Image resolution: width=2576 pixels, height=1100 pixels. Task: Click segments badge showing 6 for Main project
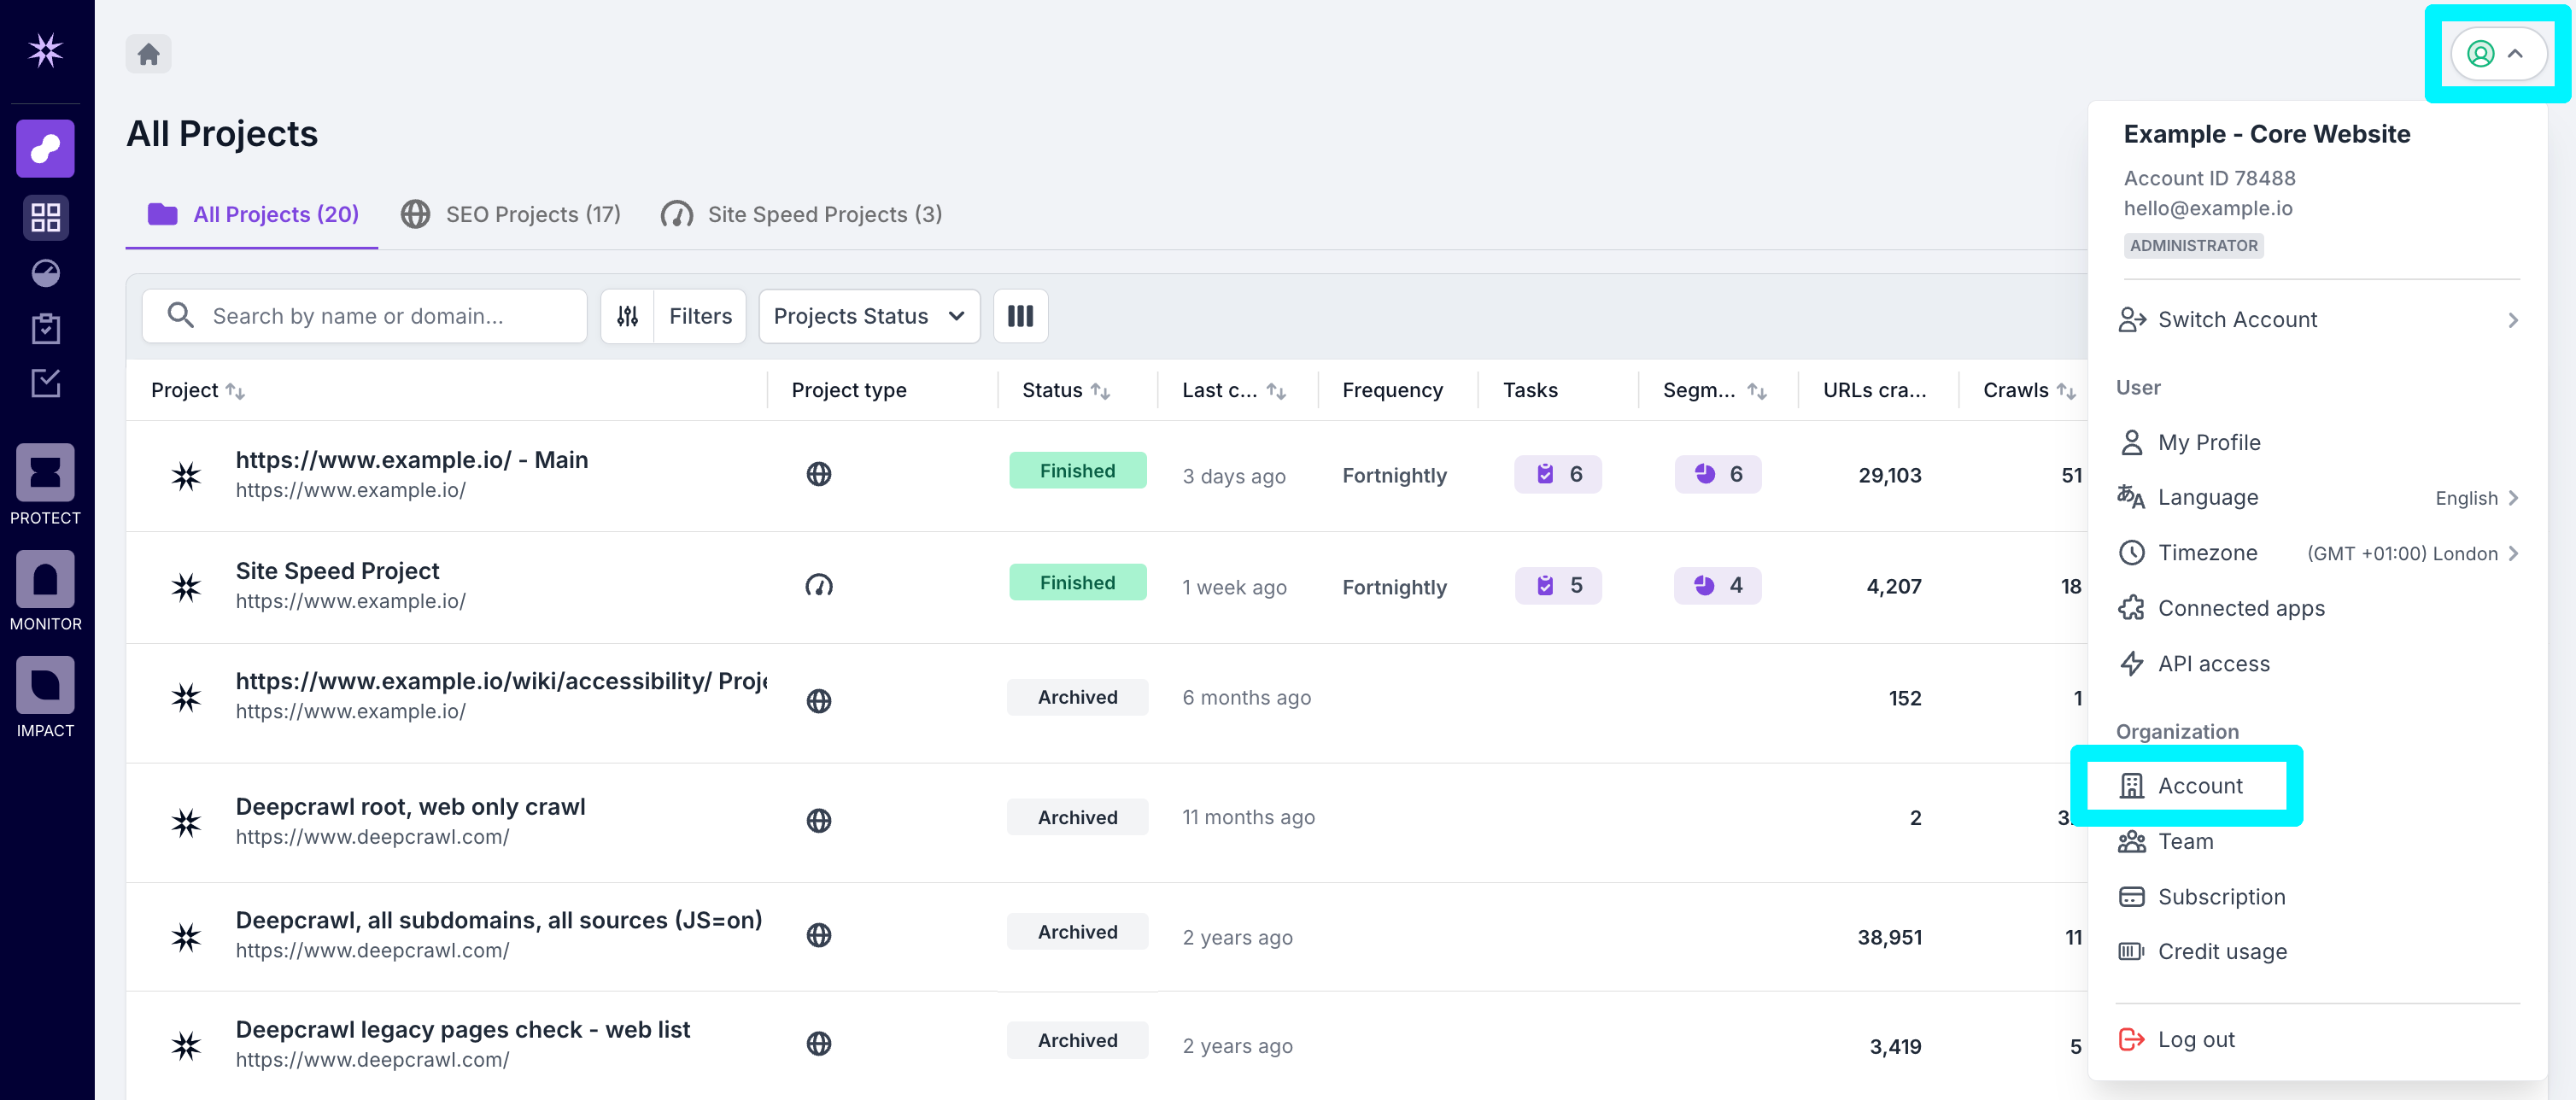tap(1717, 474)
